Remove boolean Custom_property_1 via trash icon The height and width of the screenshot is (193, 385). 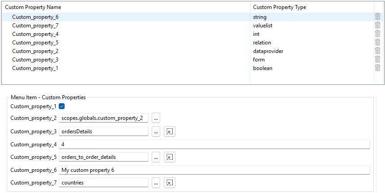pyautogui.click(x=378, y=68)
